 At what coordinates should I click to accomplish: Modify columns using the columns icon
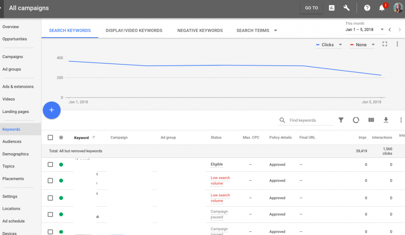pyautogui.click(x=371, y=120)
